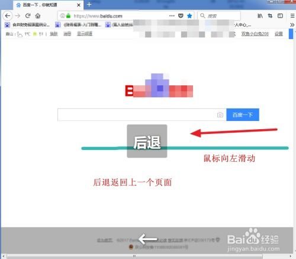296x259 pixels.
Task: Open camera image-search icon in search field
Action: click(220, 114)
